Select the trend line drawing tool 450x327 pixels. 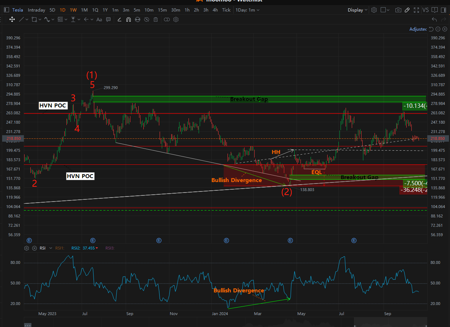click(22, 19)
